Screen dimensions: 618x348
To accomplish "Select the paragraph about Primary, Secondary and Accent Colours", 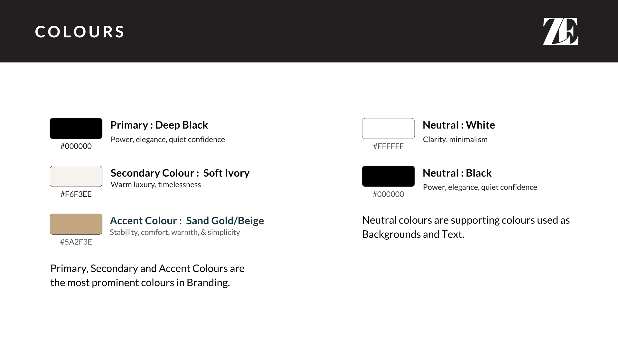I will pos(147,275).
